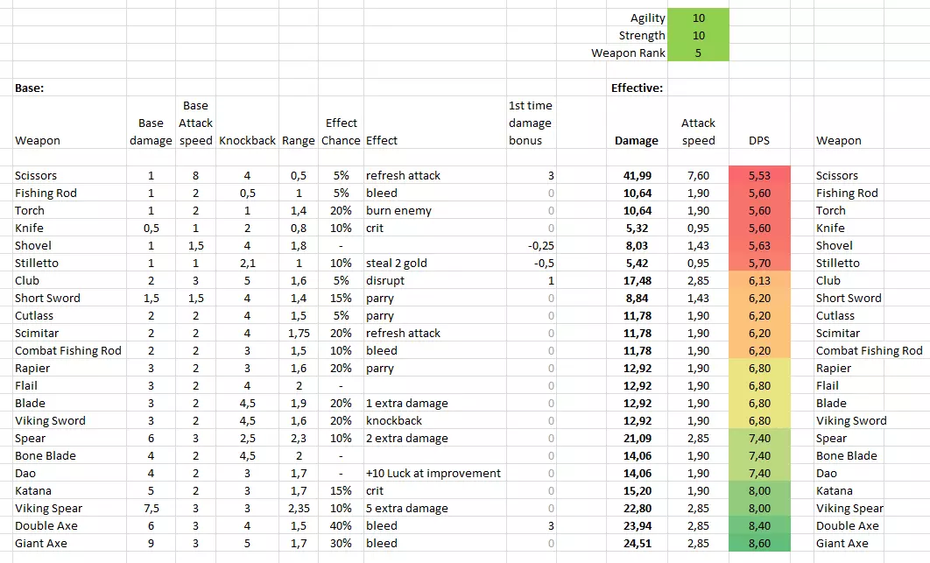This screenshot has height=563, width=930.
Task: Select the Weapon Rank value cell
Action: click(x=697, y=53)
